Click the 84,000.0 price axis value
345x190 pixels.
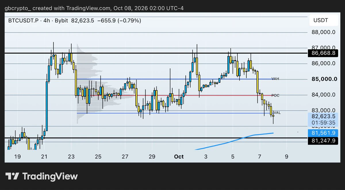[323, 95]
